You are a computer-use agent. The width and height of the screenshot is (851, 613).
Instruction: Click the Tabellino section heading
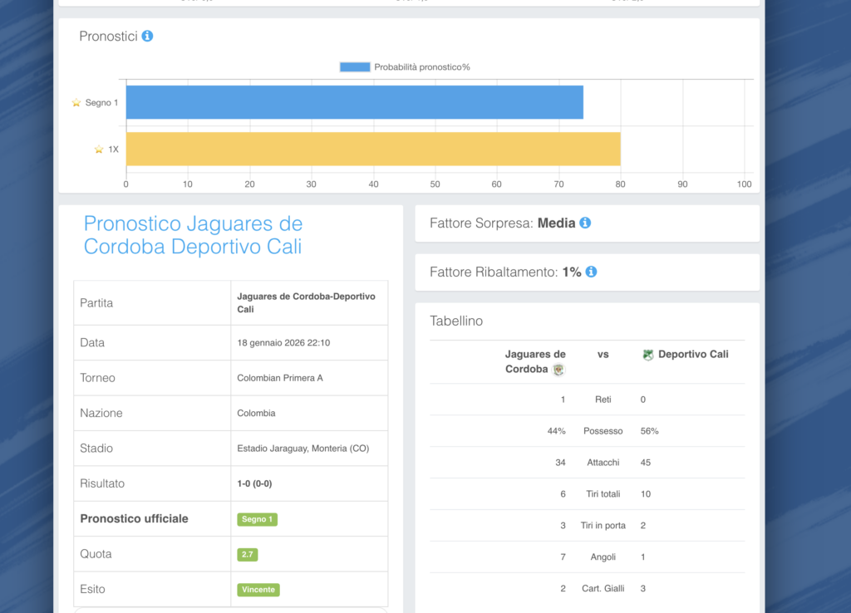point(456,321)
